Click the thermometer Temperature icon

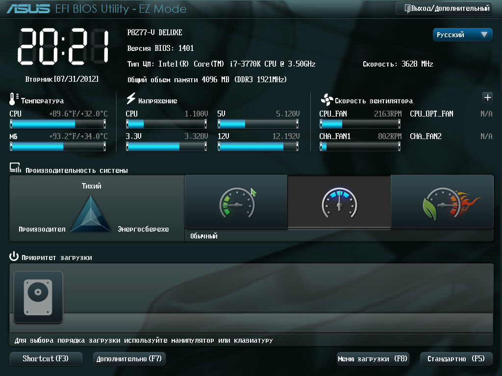pos(13,99)
